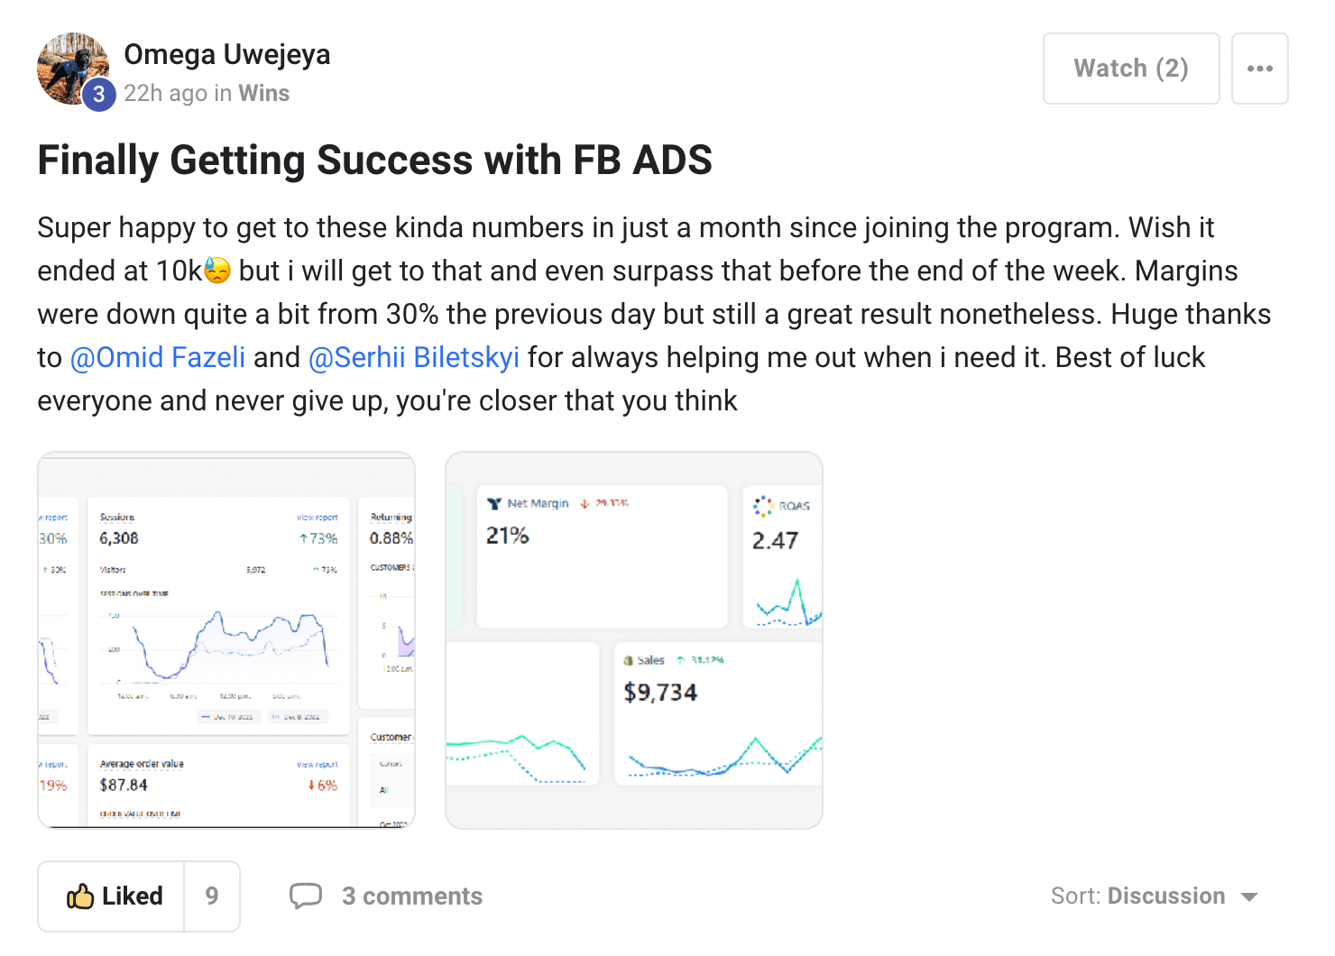Open the 3 comments link
Viewport: 1335px width, 956px height.
tap(412, 896)
